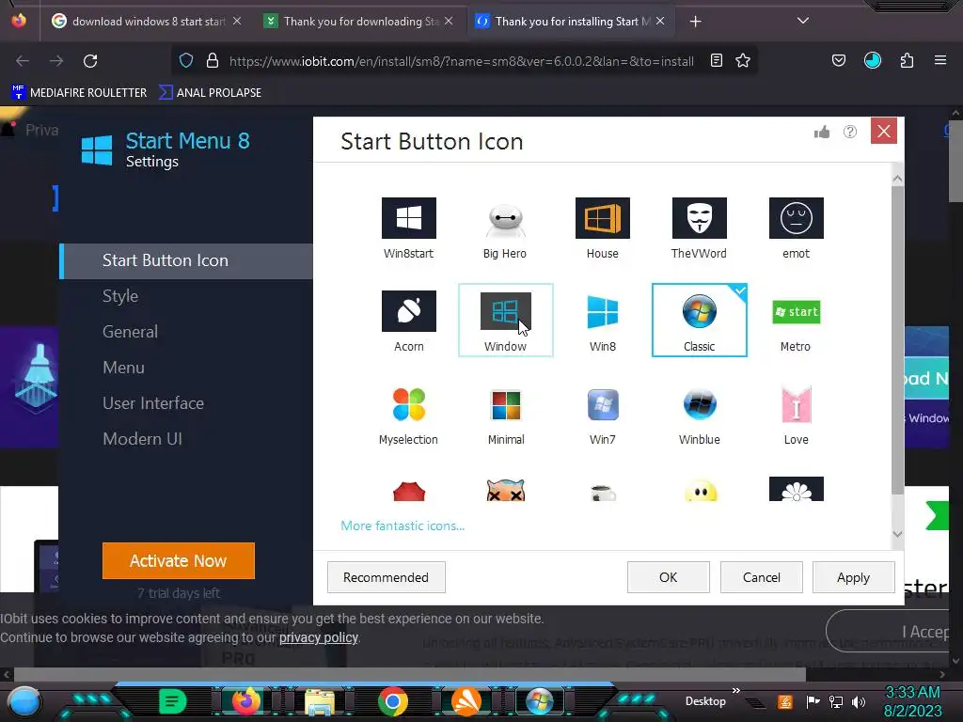Click More fantastic icons link
The image size is (963, 722).
[x=403, y=526]
